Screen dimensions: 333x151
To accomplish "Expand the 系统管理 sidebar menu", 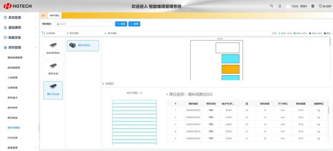I will click(18, 18).
